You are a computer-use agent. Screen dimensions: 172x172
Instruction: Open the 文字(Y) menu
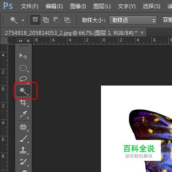point(127,6)
